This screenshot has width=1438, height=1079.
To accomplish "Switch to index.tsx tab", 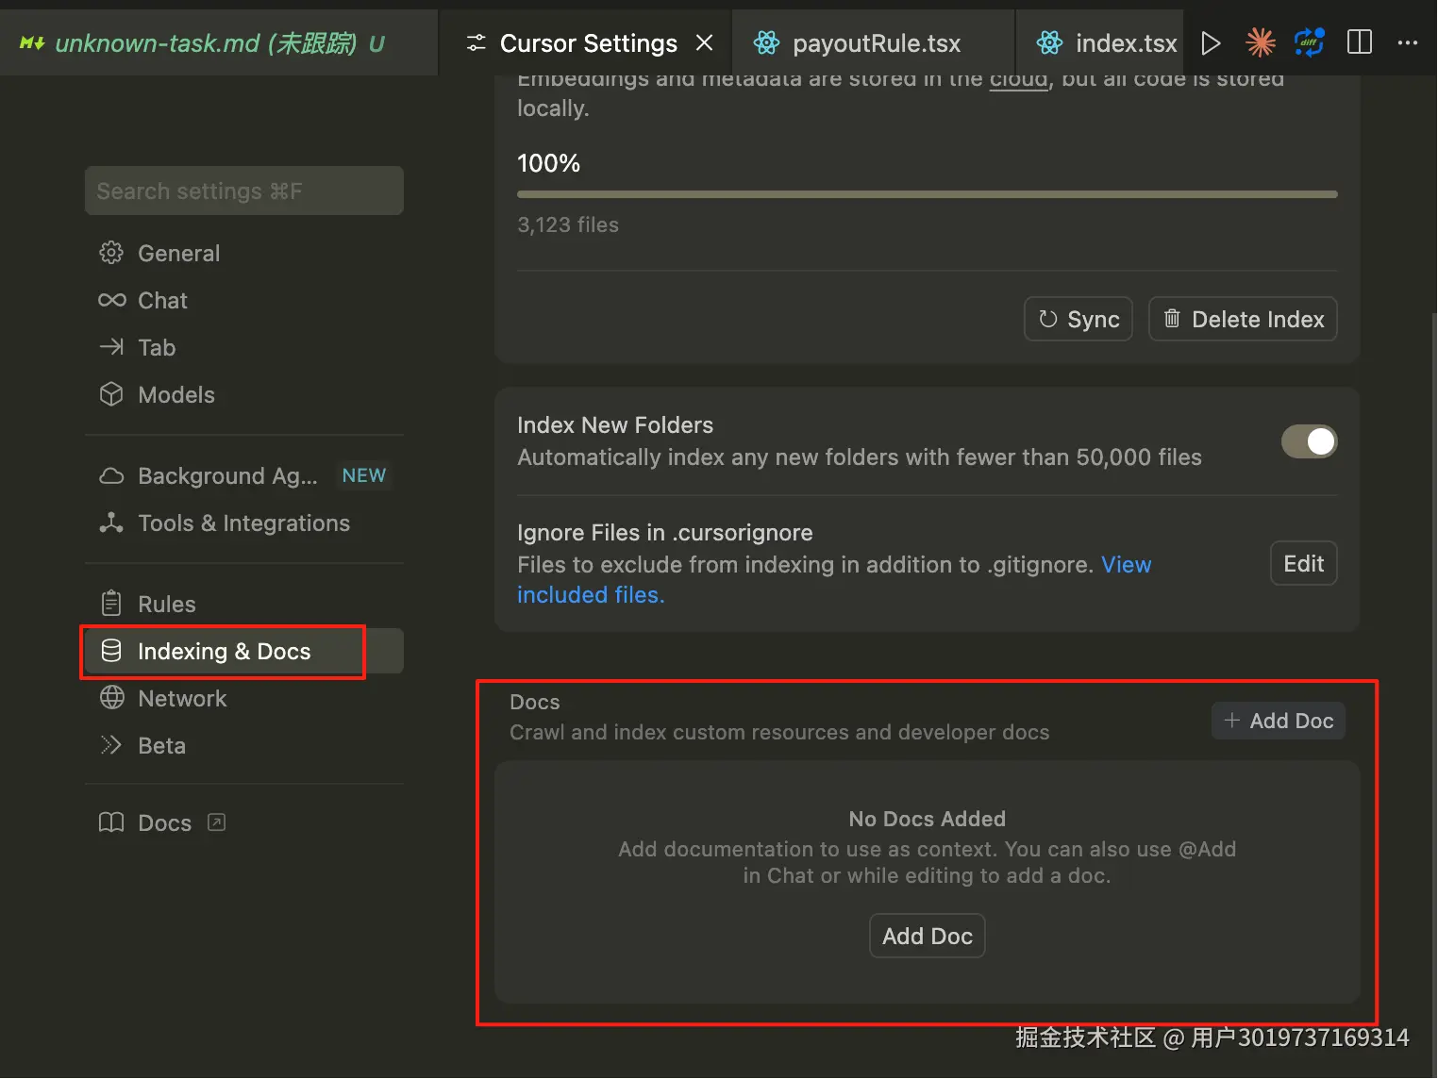I will pyautogui.click(x=1100, y=43).
